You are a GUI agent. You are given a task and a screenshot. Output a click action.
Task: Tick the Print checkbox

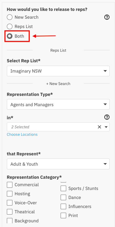pos(63,215)
